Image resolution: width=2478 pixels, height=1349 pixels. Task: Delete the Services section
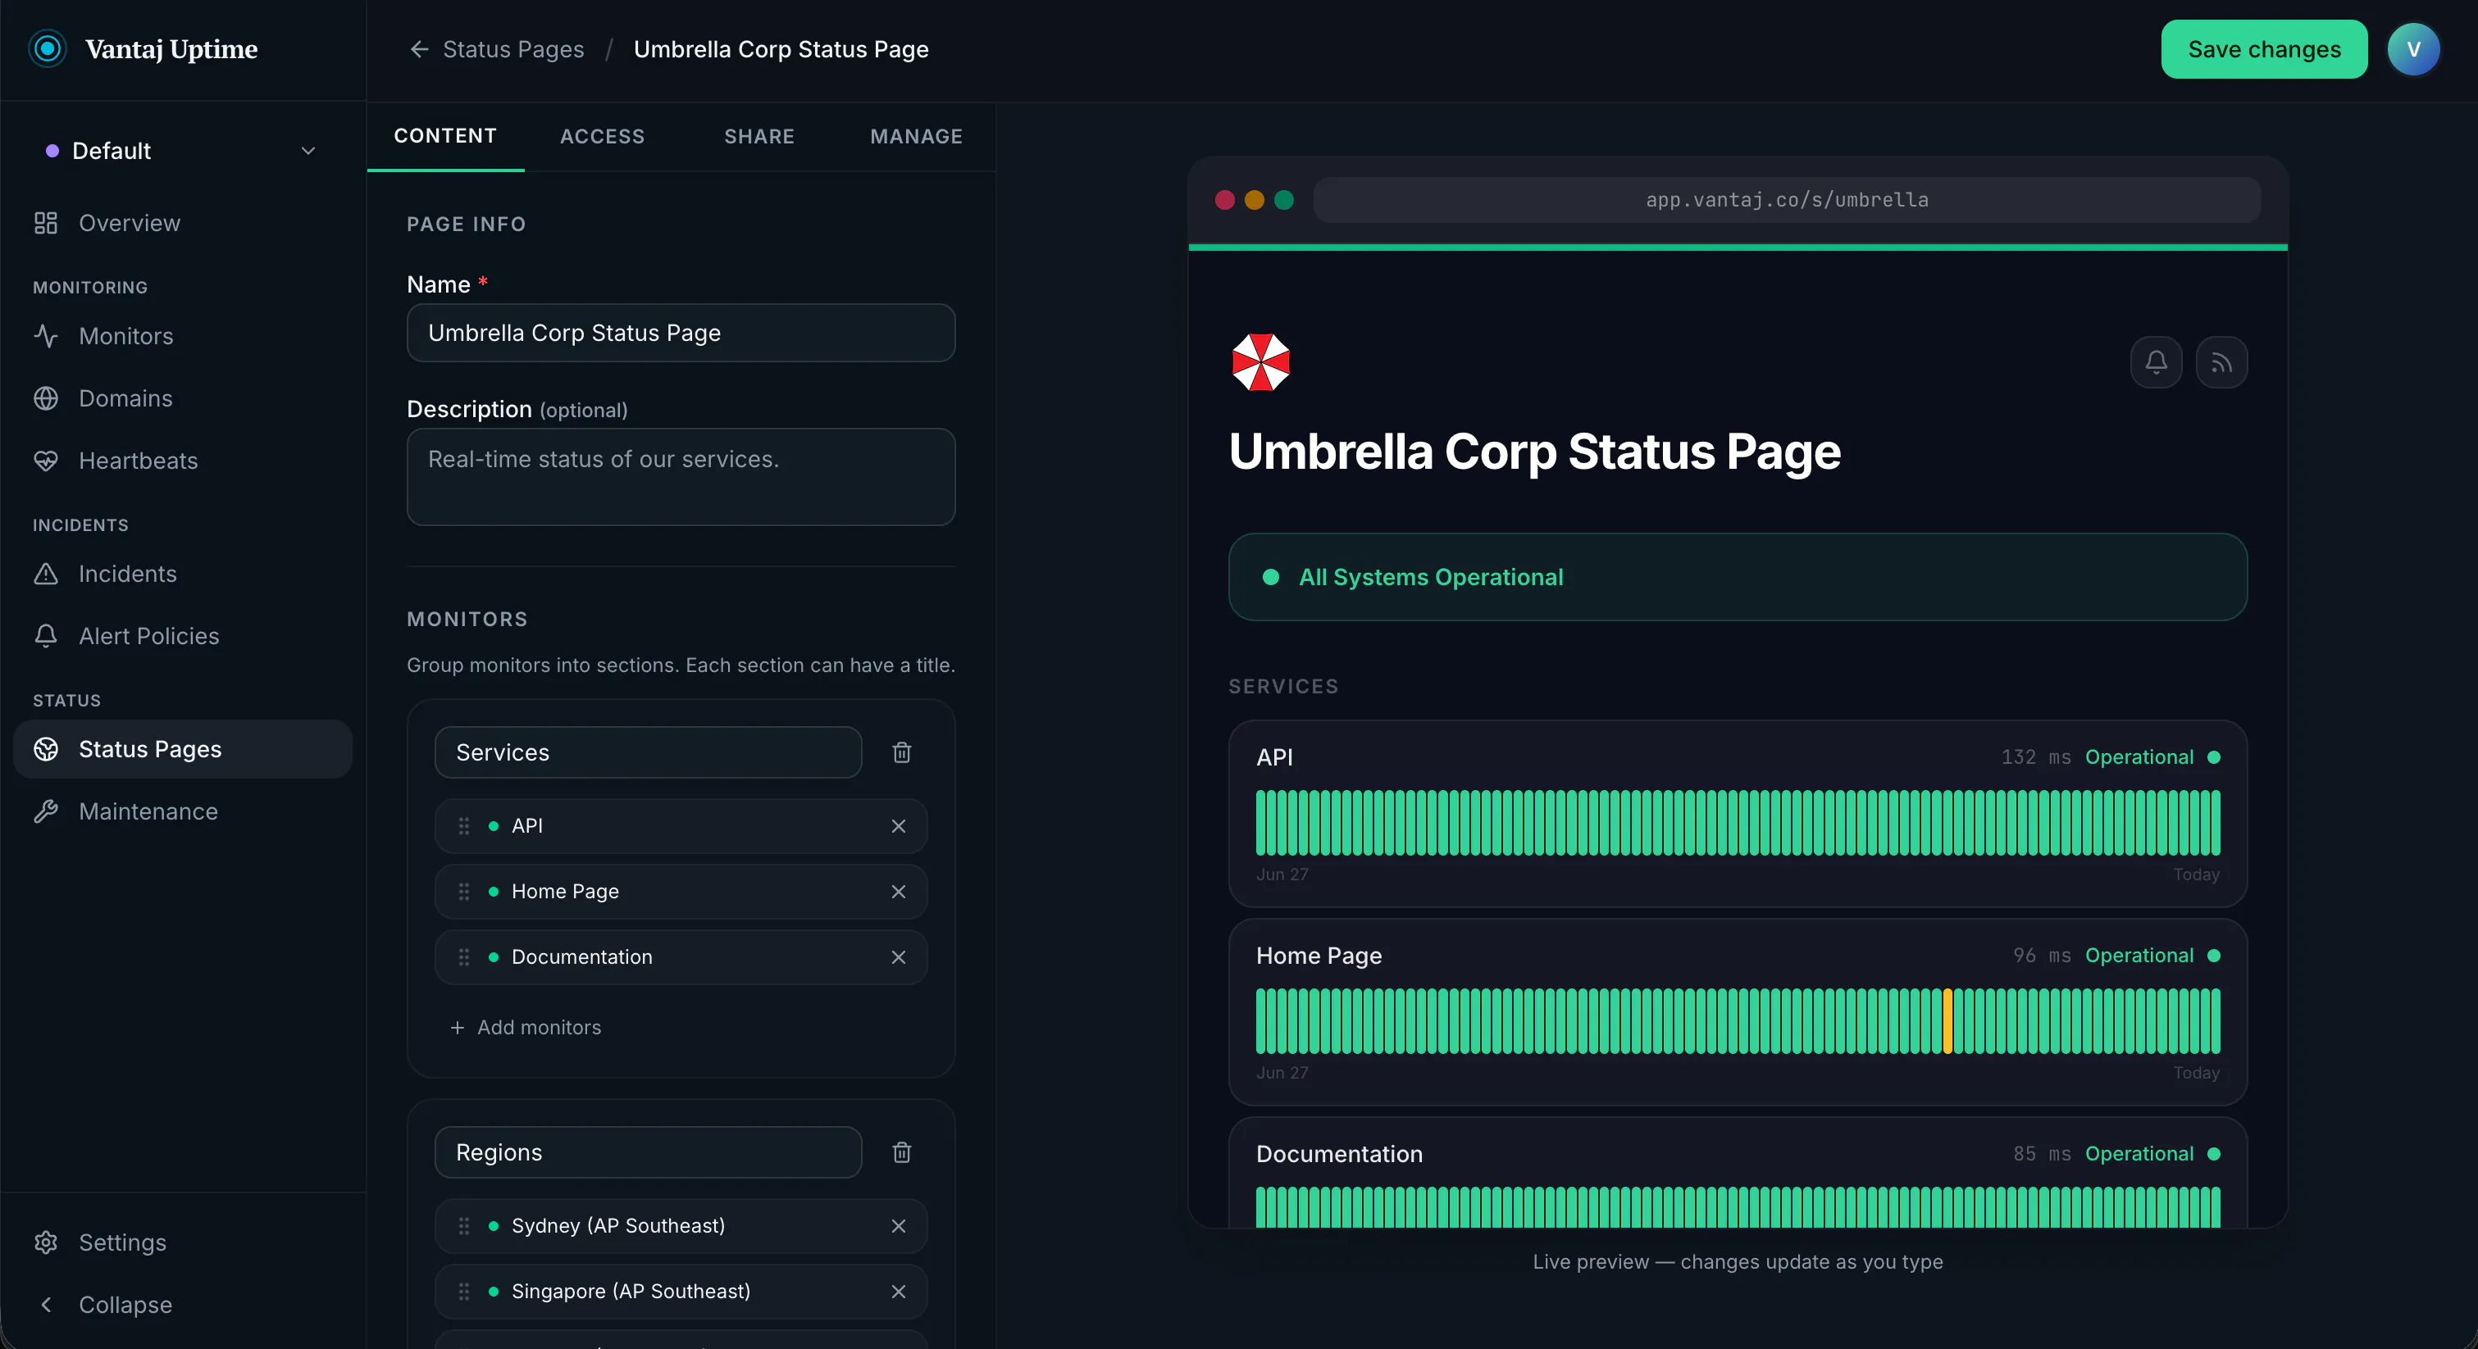[x=901, y=752]
